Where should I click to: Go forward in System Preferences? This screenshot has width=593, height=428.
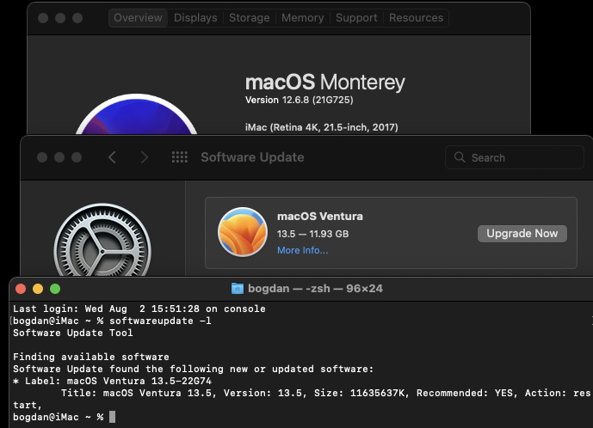144,157
